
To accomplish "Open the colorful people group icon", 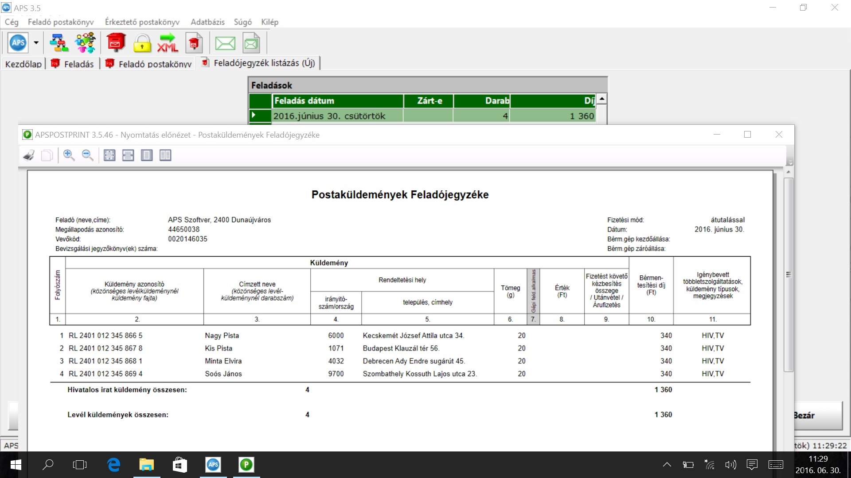I will (x=85, y=43).
